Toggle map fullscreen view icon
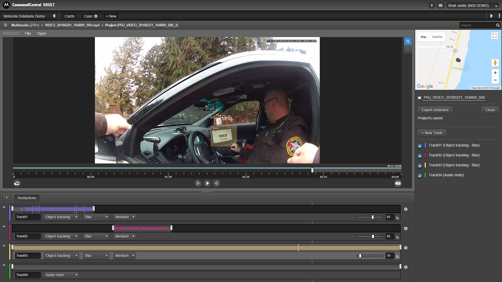This screenshot has height=282, width=502. 494,36
